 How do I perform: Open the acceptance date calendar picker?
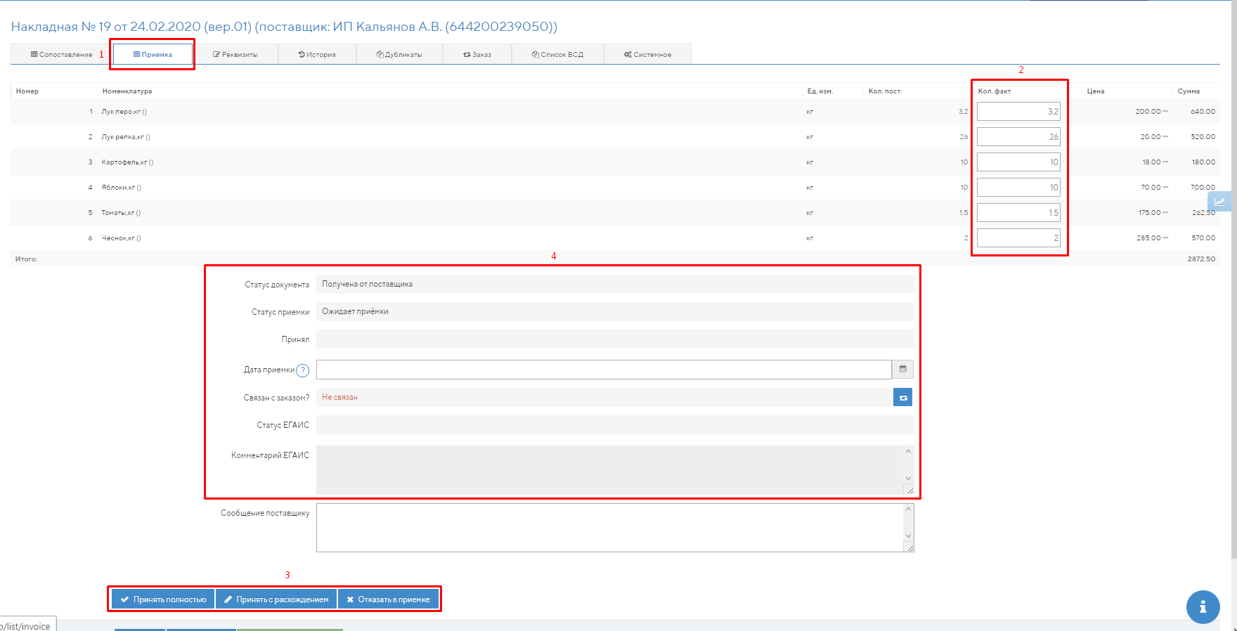(x=902, y=370)
